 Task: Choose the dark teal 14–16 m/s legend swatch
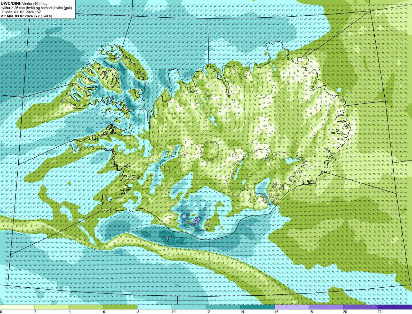(257, 307)
